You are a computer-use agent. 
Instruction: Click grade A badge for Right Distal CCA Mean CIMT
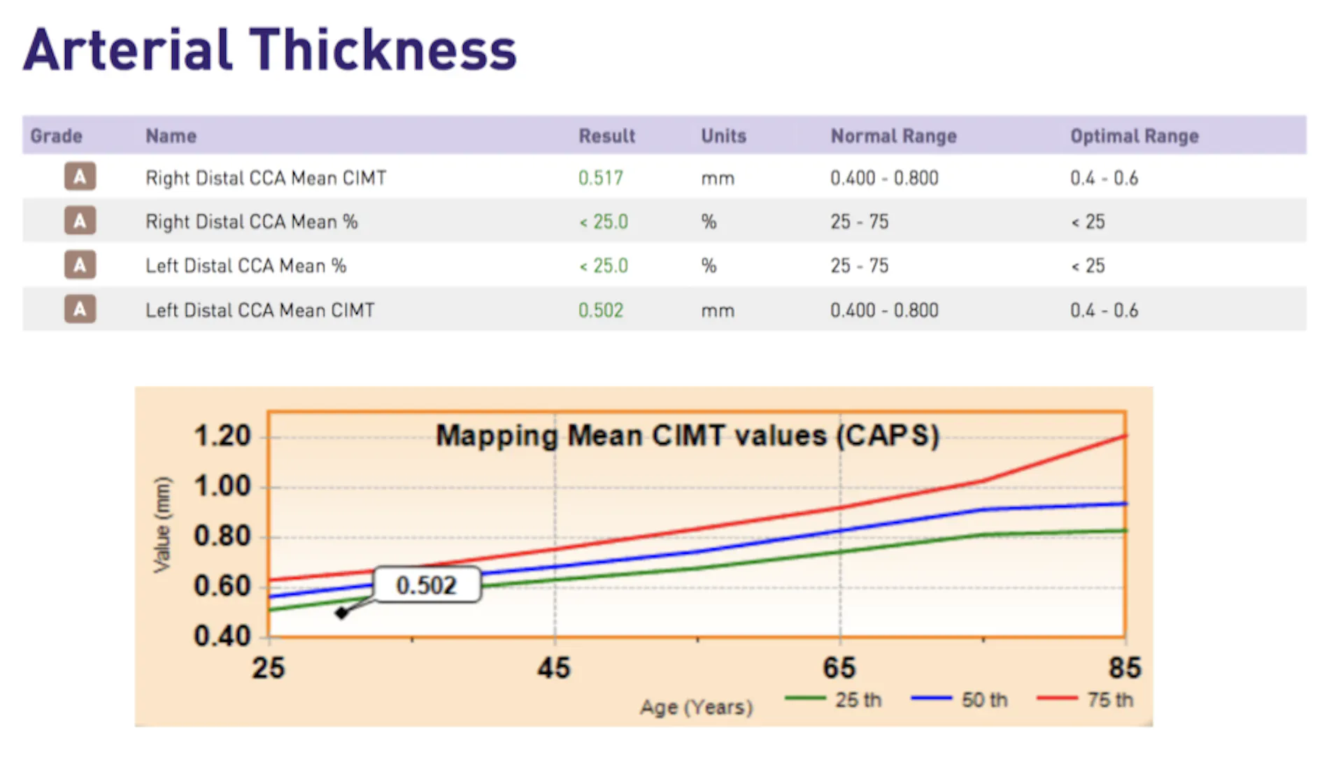[80, 177]
